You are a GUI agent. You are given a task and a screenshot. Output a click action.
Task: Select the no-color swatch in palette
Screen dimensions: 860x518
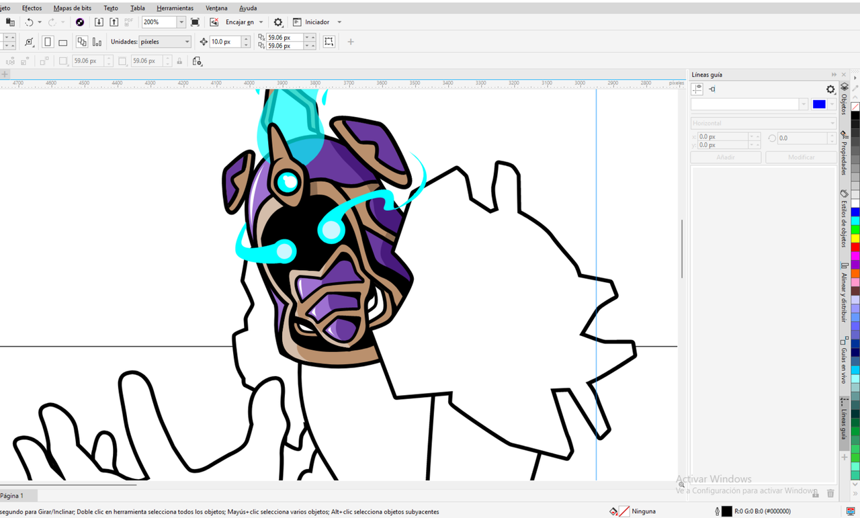855,107
